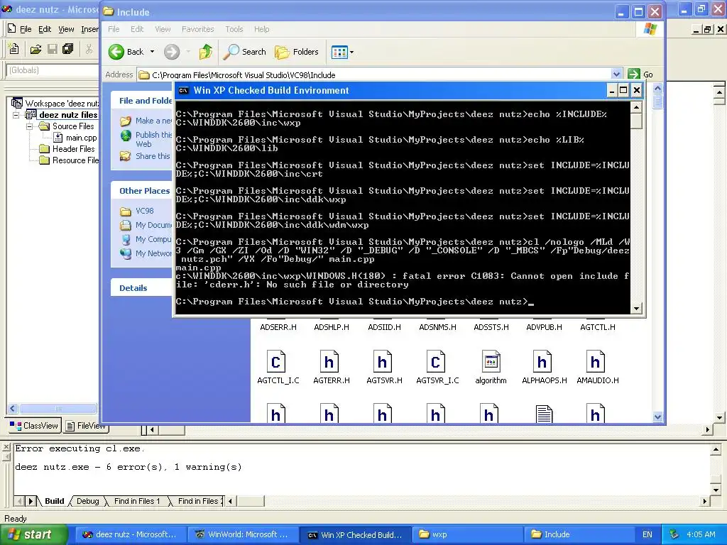Collapse the Source Files folder node
The width and height of the screenshot is (727, 545).
click(29, 126)
